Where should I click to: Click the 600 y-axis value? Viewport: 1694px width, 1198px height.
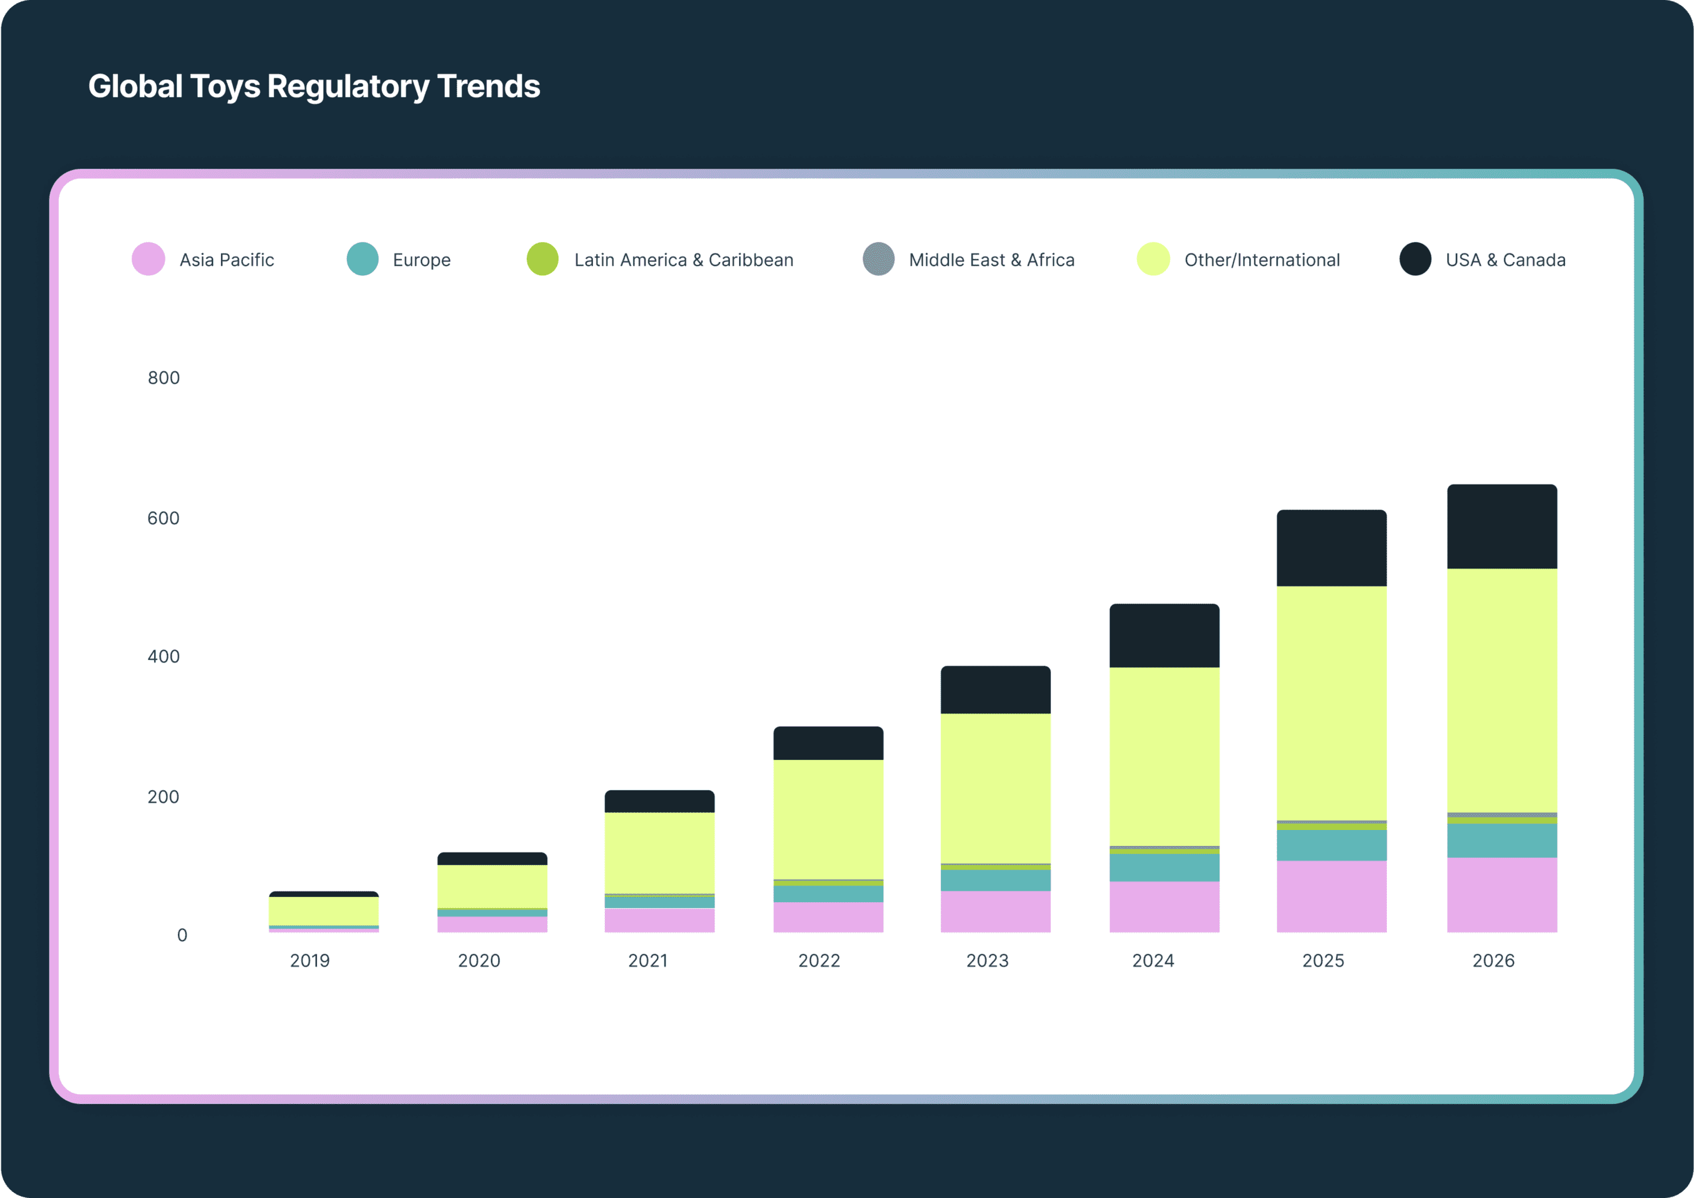(x=163, y=518)
